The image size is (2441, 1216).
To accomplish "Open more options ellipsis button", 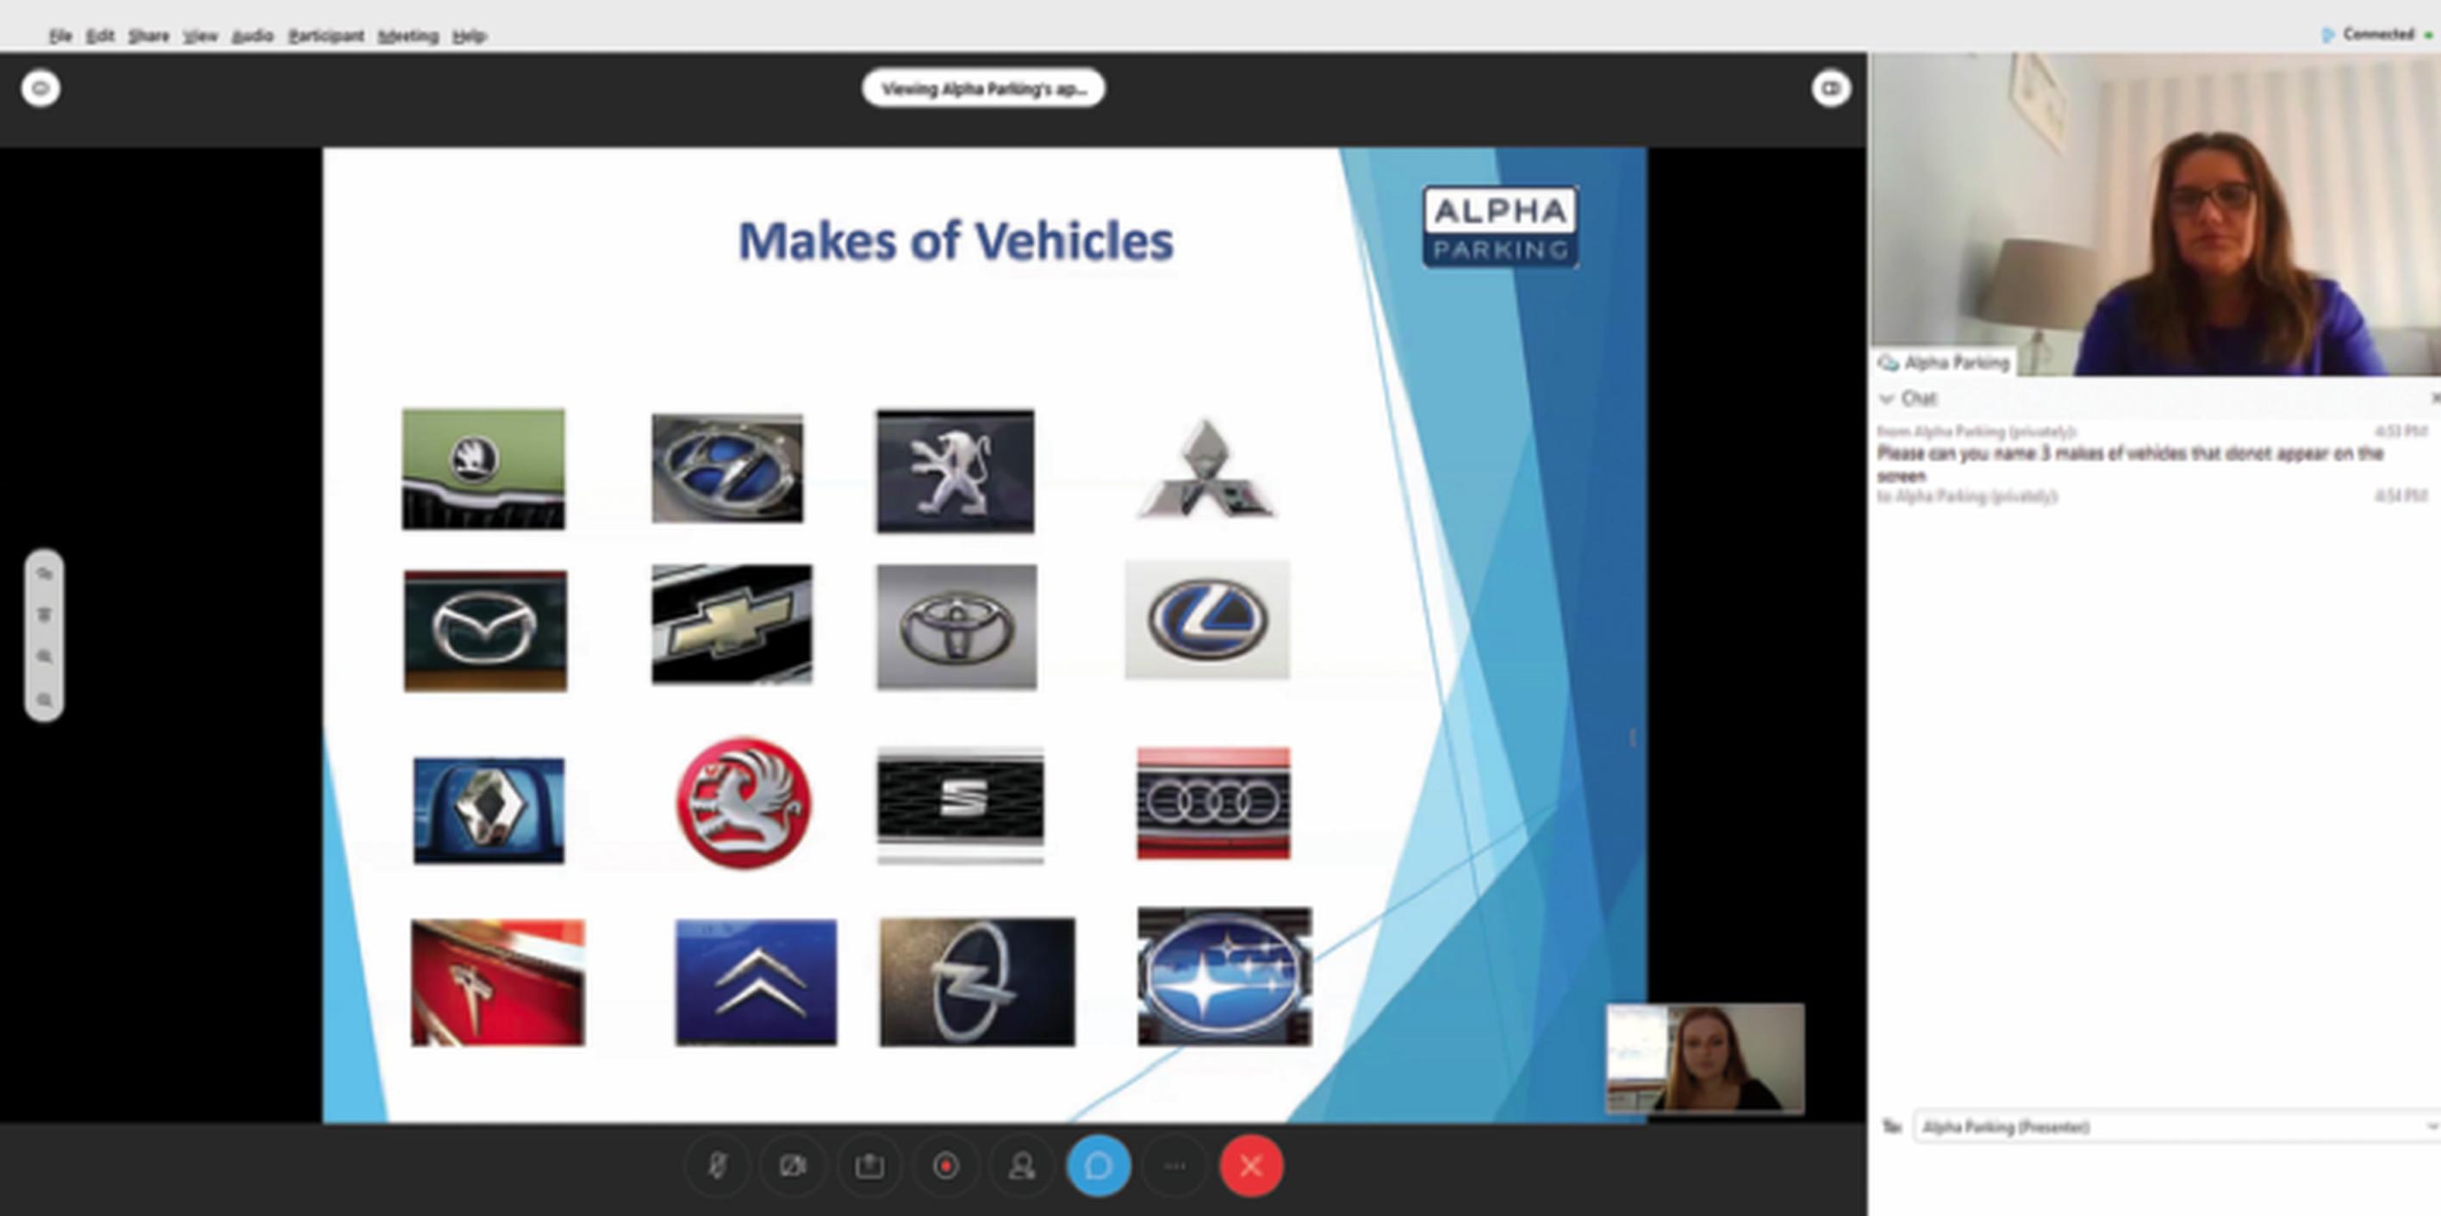I will pos(1175,1166).
